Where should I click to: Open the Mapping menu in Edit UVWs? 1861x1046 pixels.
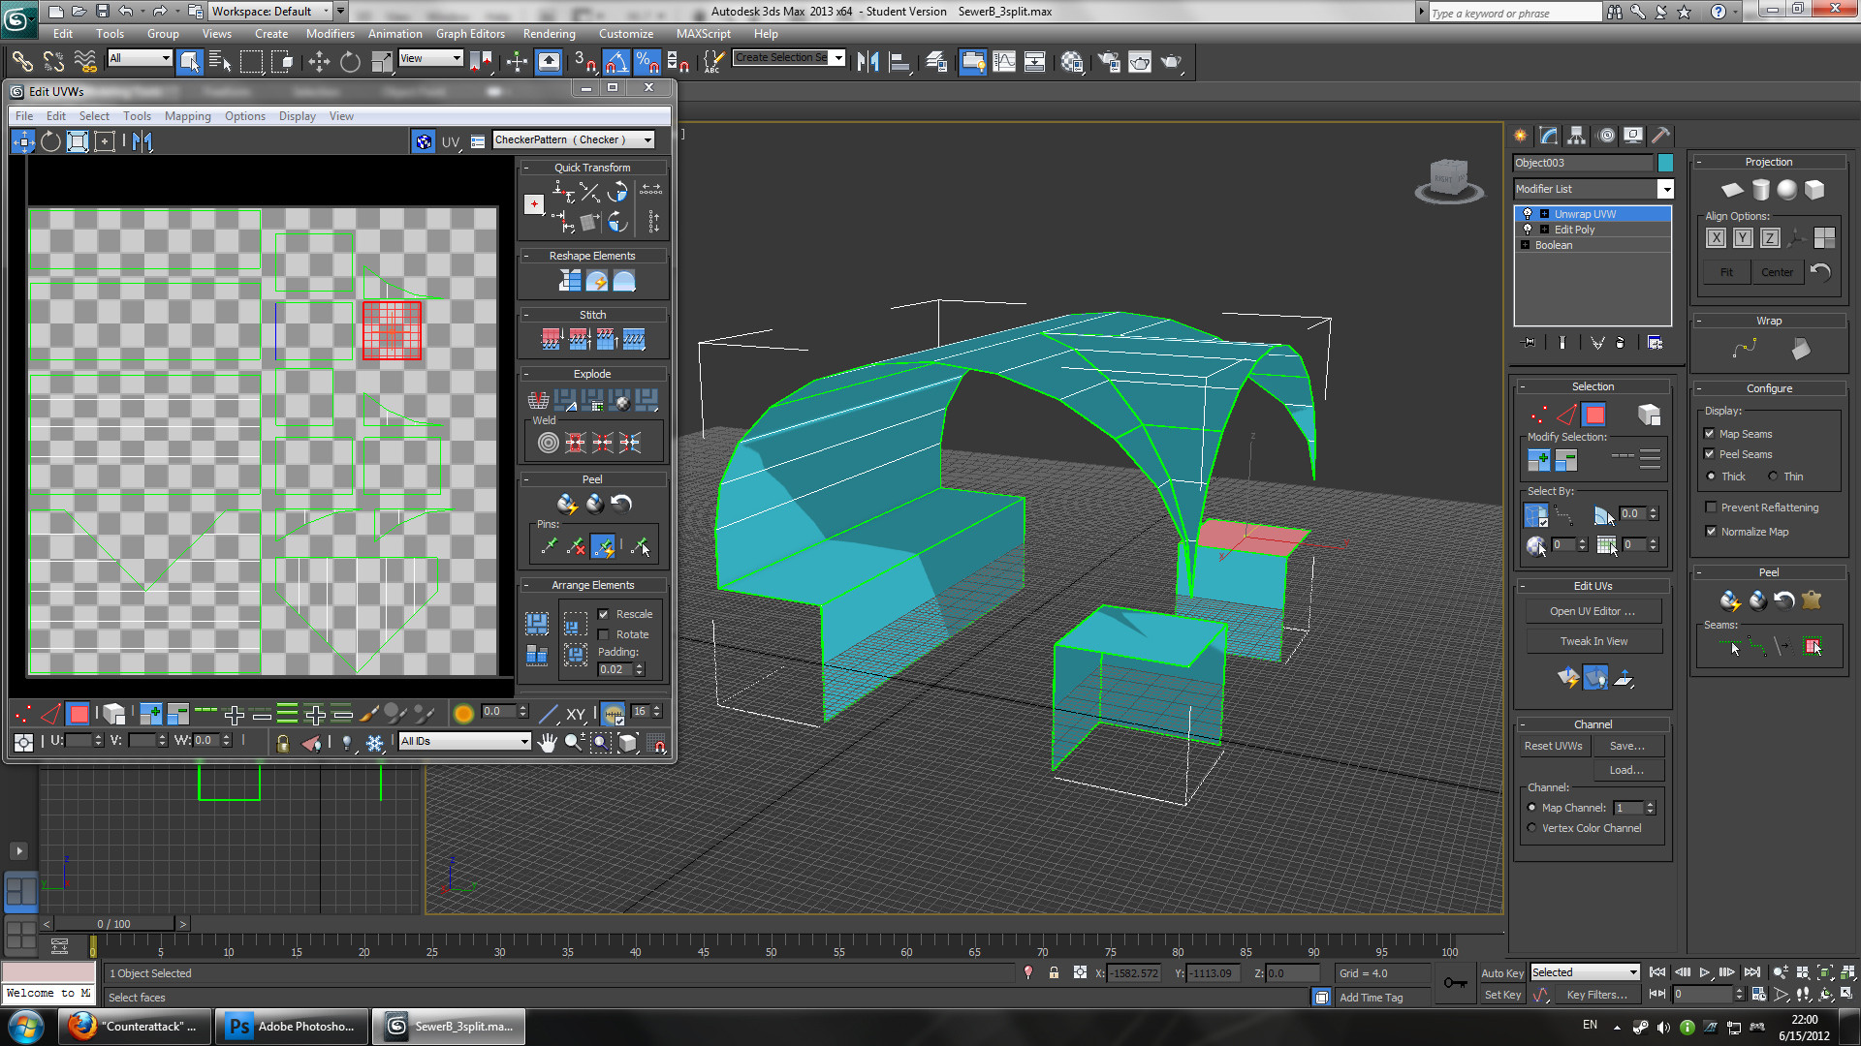(187, 116)
